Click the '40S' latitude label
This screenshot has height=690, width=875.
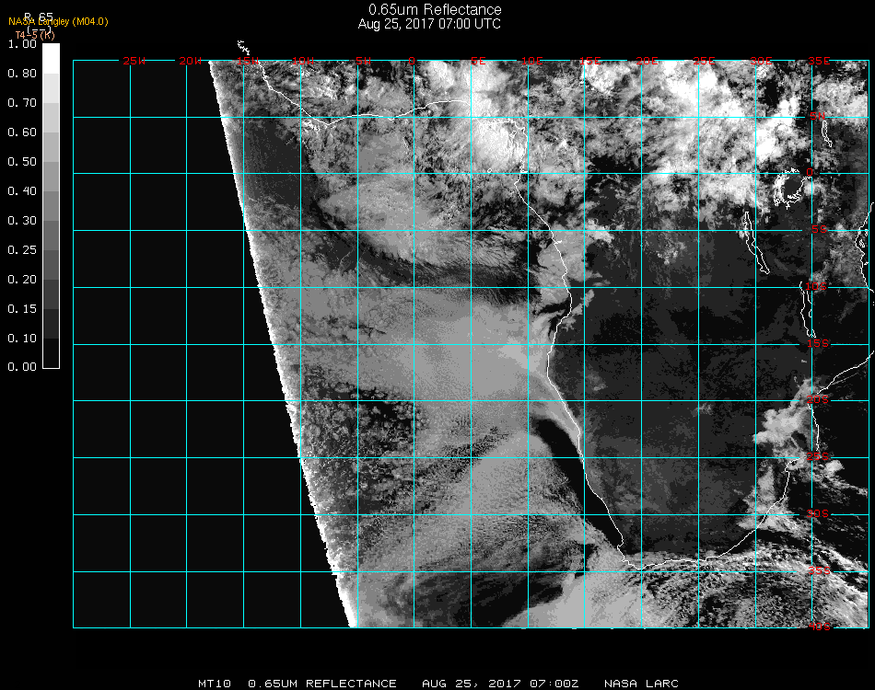coord(819,627)
